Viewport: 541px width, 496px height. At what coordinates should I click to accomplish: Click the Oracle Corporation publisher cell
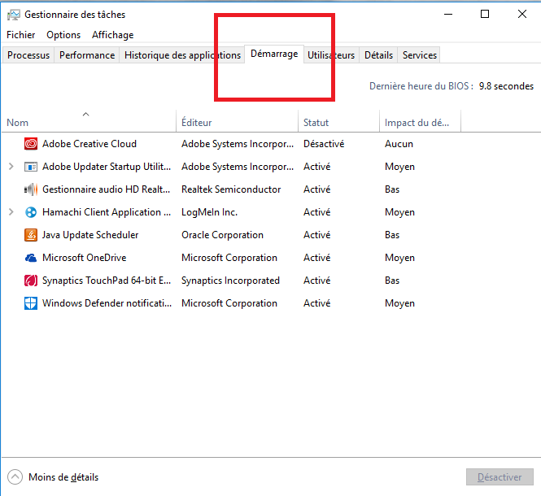[x=223, y=235]
